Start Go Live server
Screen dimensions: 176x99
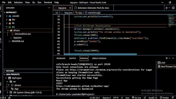136,98
